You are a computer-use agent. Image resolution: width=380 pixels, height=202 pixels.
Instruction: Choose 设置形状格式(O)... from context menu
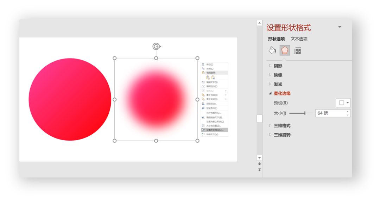tap(215, 130)
